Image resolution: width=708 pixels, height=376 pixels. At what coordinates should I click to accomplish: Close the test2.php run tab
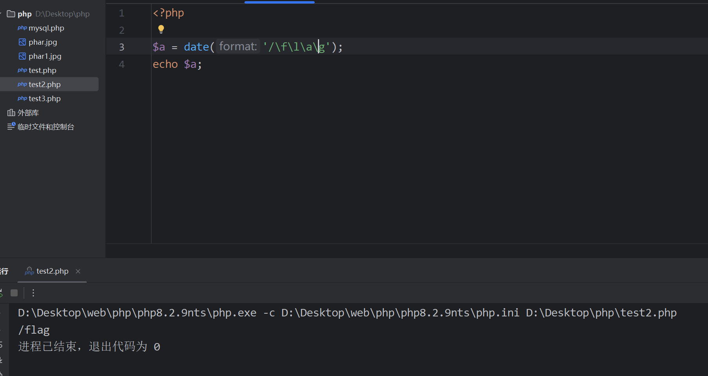click(x=78, y=271)
